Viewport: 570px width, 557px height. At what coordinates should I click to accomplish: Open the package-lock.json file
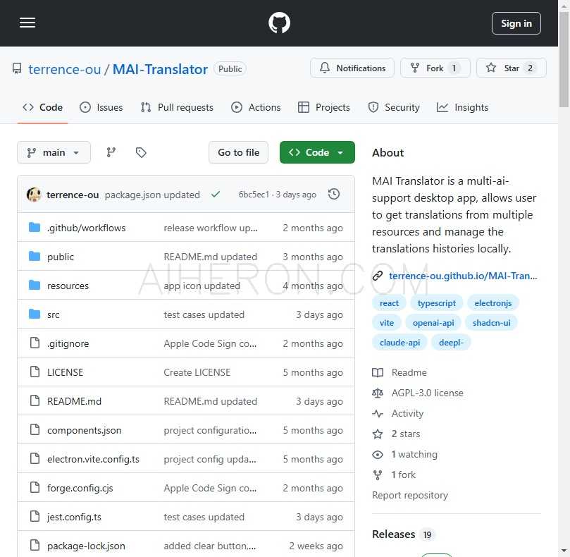[x=86, y=546]
